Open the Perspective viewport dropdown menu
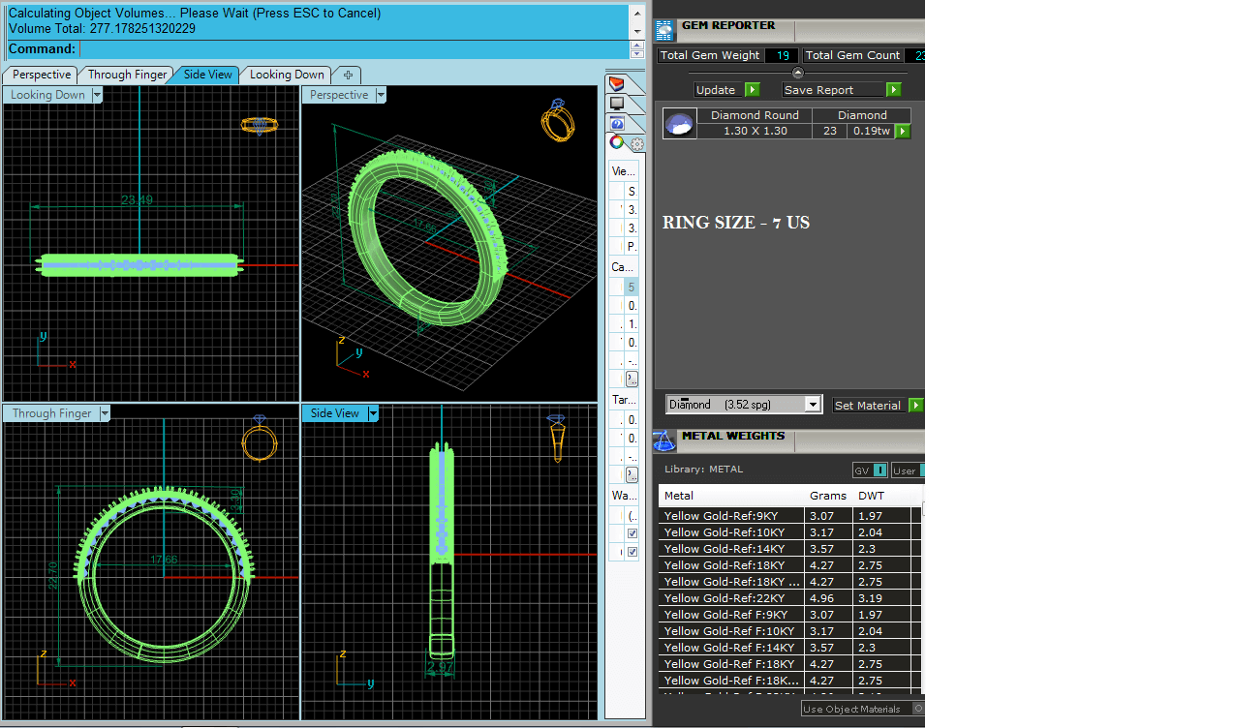Image resolution: width=1234 pixels, height=728 pixels. tap(381, 95)
